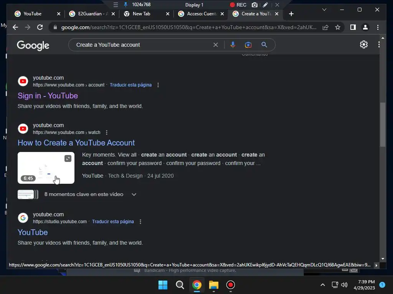Open How to Create a YouTube Account
This screenshot has height=294, width=393.
coord(76,143)
